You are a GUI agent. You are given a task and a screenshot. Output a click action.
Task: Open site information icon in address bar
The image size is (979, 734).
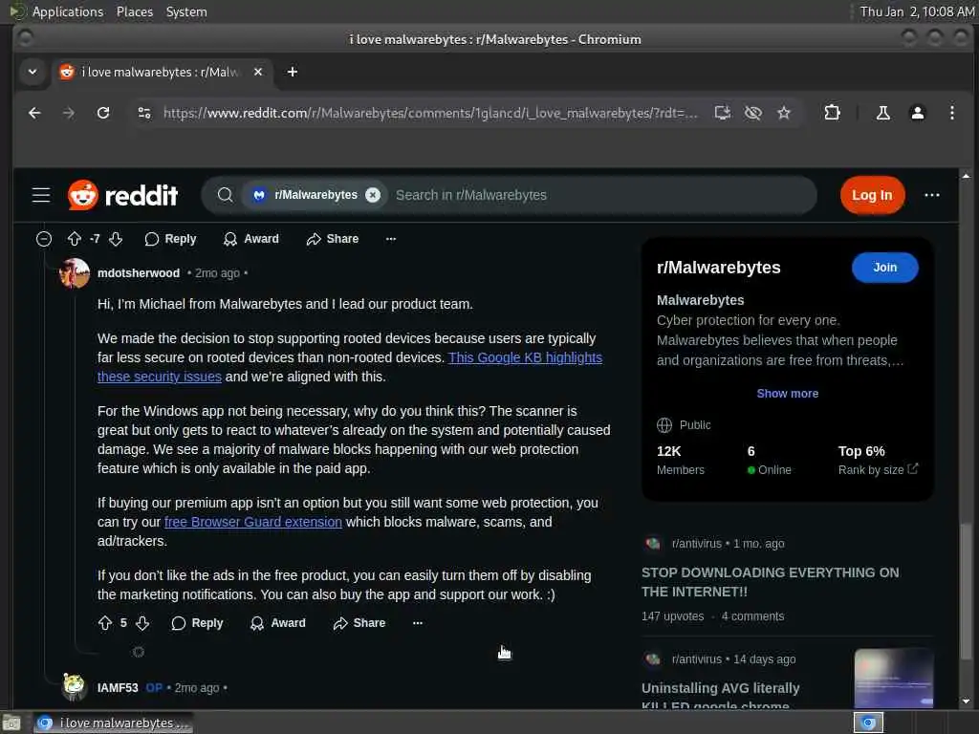coord(144,113)
